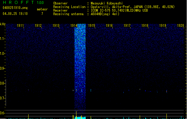Click the 1919 time marker
Viewport: 187px width, 119px height.
163,26
